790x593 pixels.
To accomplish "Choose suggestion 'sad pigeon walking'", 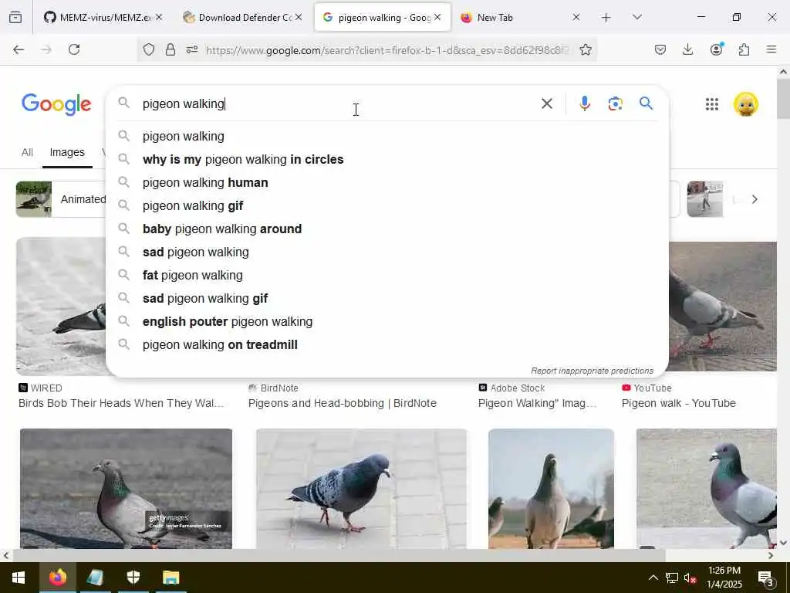I will pos(387,252).
